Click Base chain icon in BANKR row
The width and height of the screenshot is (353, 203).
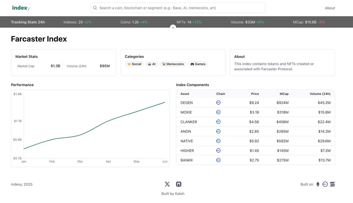[218, 160]
